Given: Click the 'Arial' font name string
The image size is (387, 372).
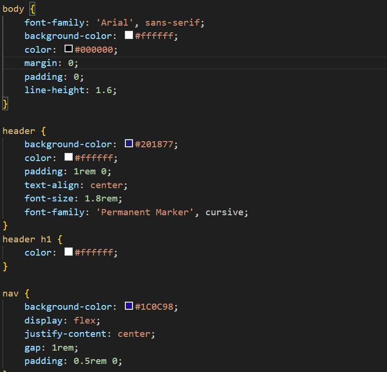Looking at the screenshot, I should (x=114, y=23).
